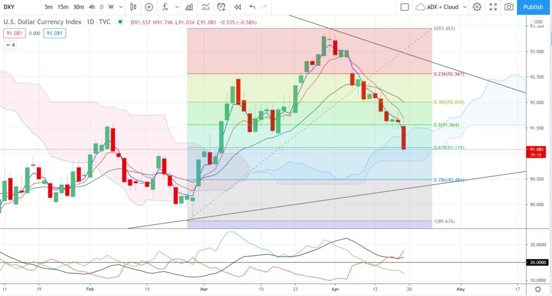This screenshot has height=296, width=552.
Task: Click the 30.0000 indicator scale label
Action: coord(538,245)
